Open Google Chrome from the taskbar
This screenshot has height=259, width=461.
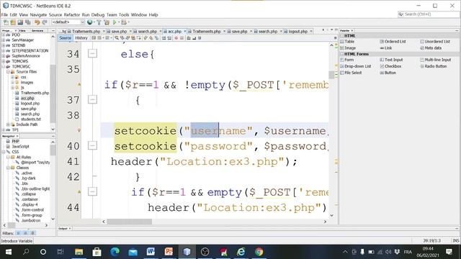(x=259, y=252)
